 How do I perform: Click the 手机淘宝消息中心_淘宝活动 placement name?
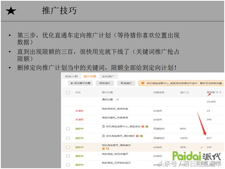[x=123, y=127]
